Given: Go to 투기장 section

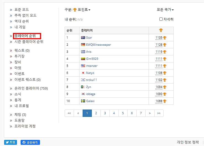Looking at the screenshot, I should [19, 56].
